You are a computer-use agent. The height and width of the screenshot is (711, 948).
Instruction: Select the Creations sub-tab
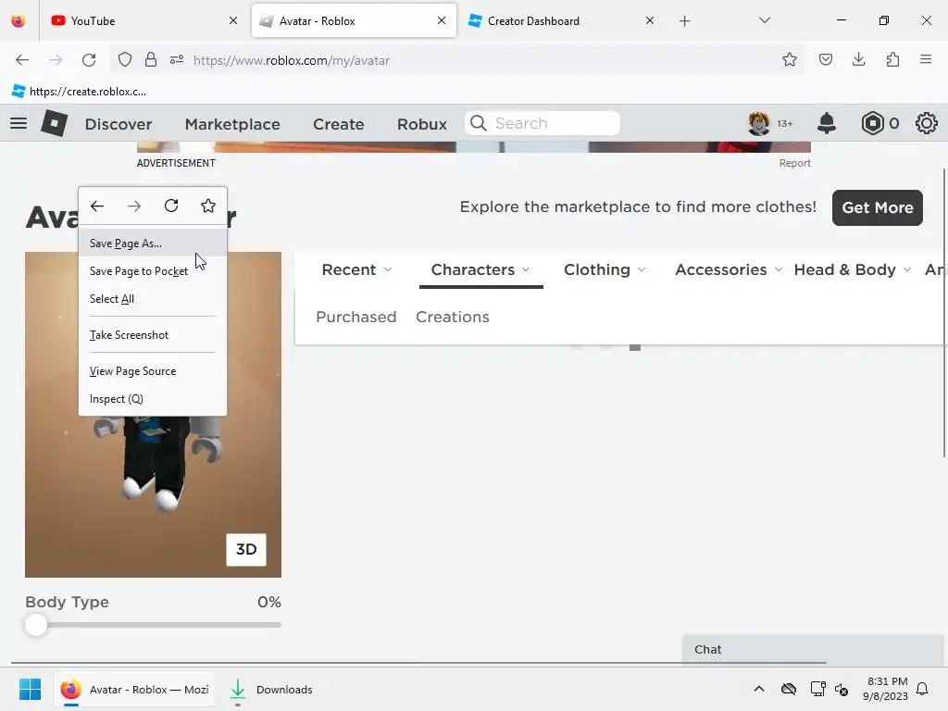tap(452, 317)
